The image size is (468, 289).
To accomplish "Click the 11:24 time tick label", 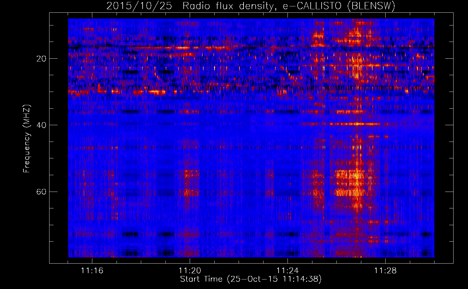I will (x=288, y=271).
